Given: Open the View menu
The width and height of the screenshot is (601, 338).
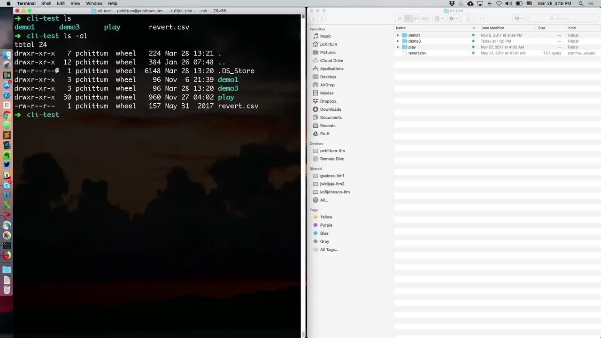Looking at the screenshot, I should (x=75, y=3).
